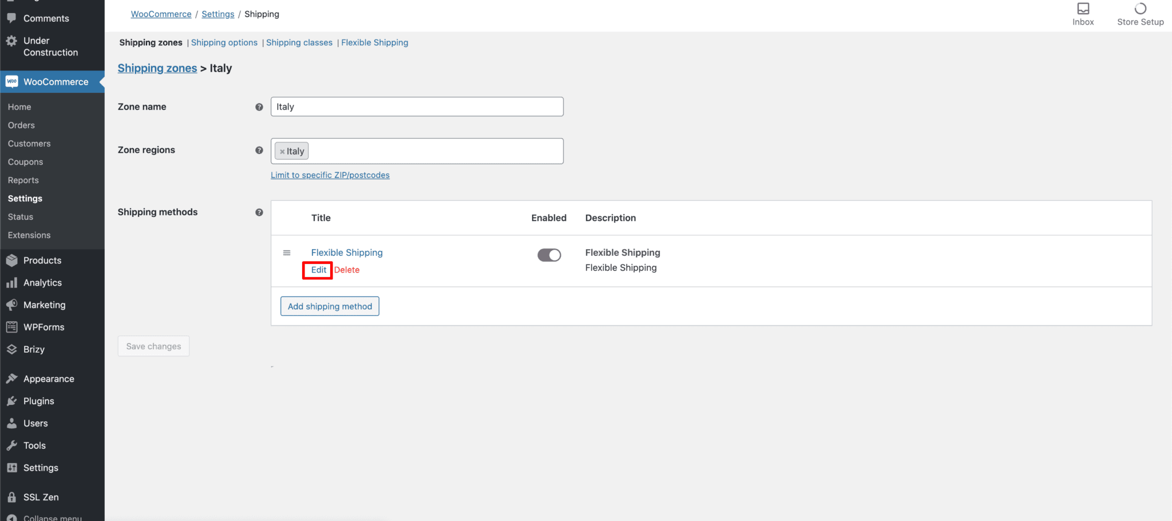The image size is (1172, 521).
Task: Switch to the Flexible Shipping section tab
Action: [375, 42]
